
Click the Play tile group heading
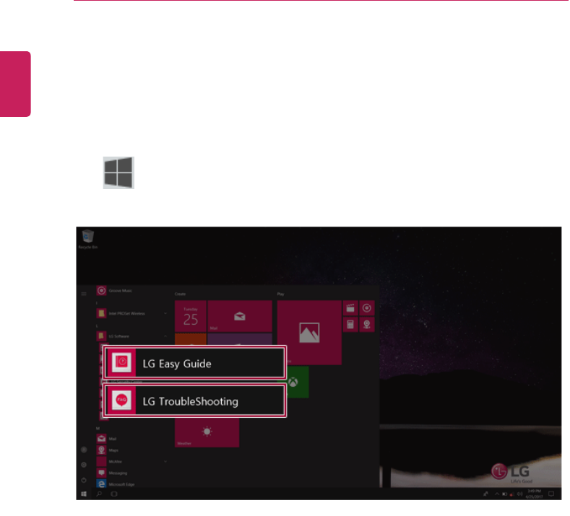pyautogui.click(x=280, y=294)
